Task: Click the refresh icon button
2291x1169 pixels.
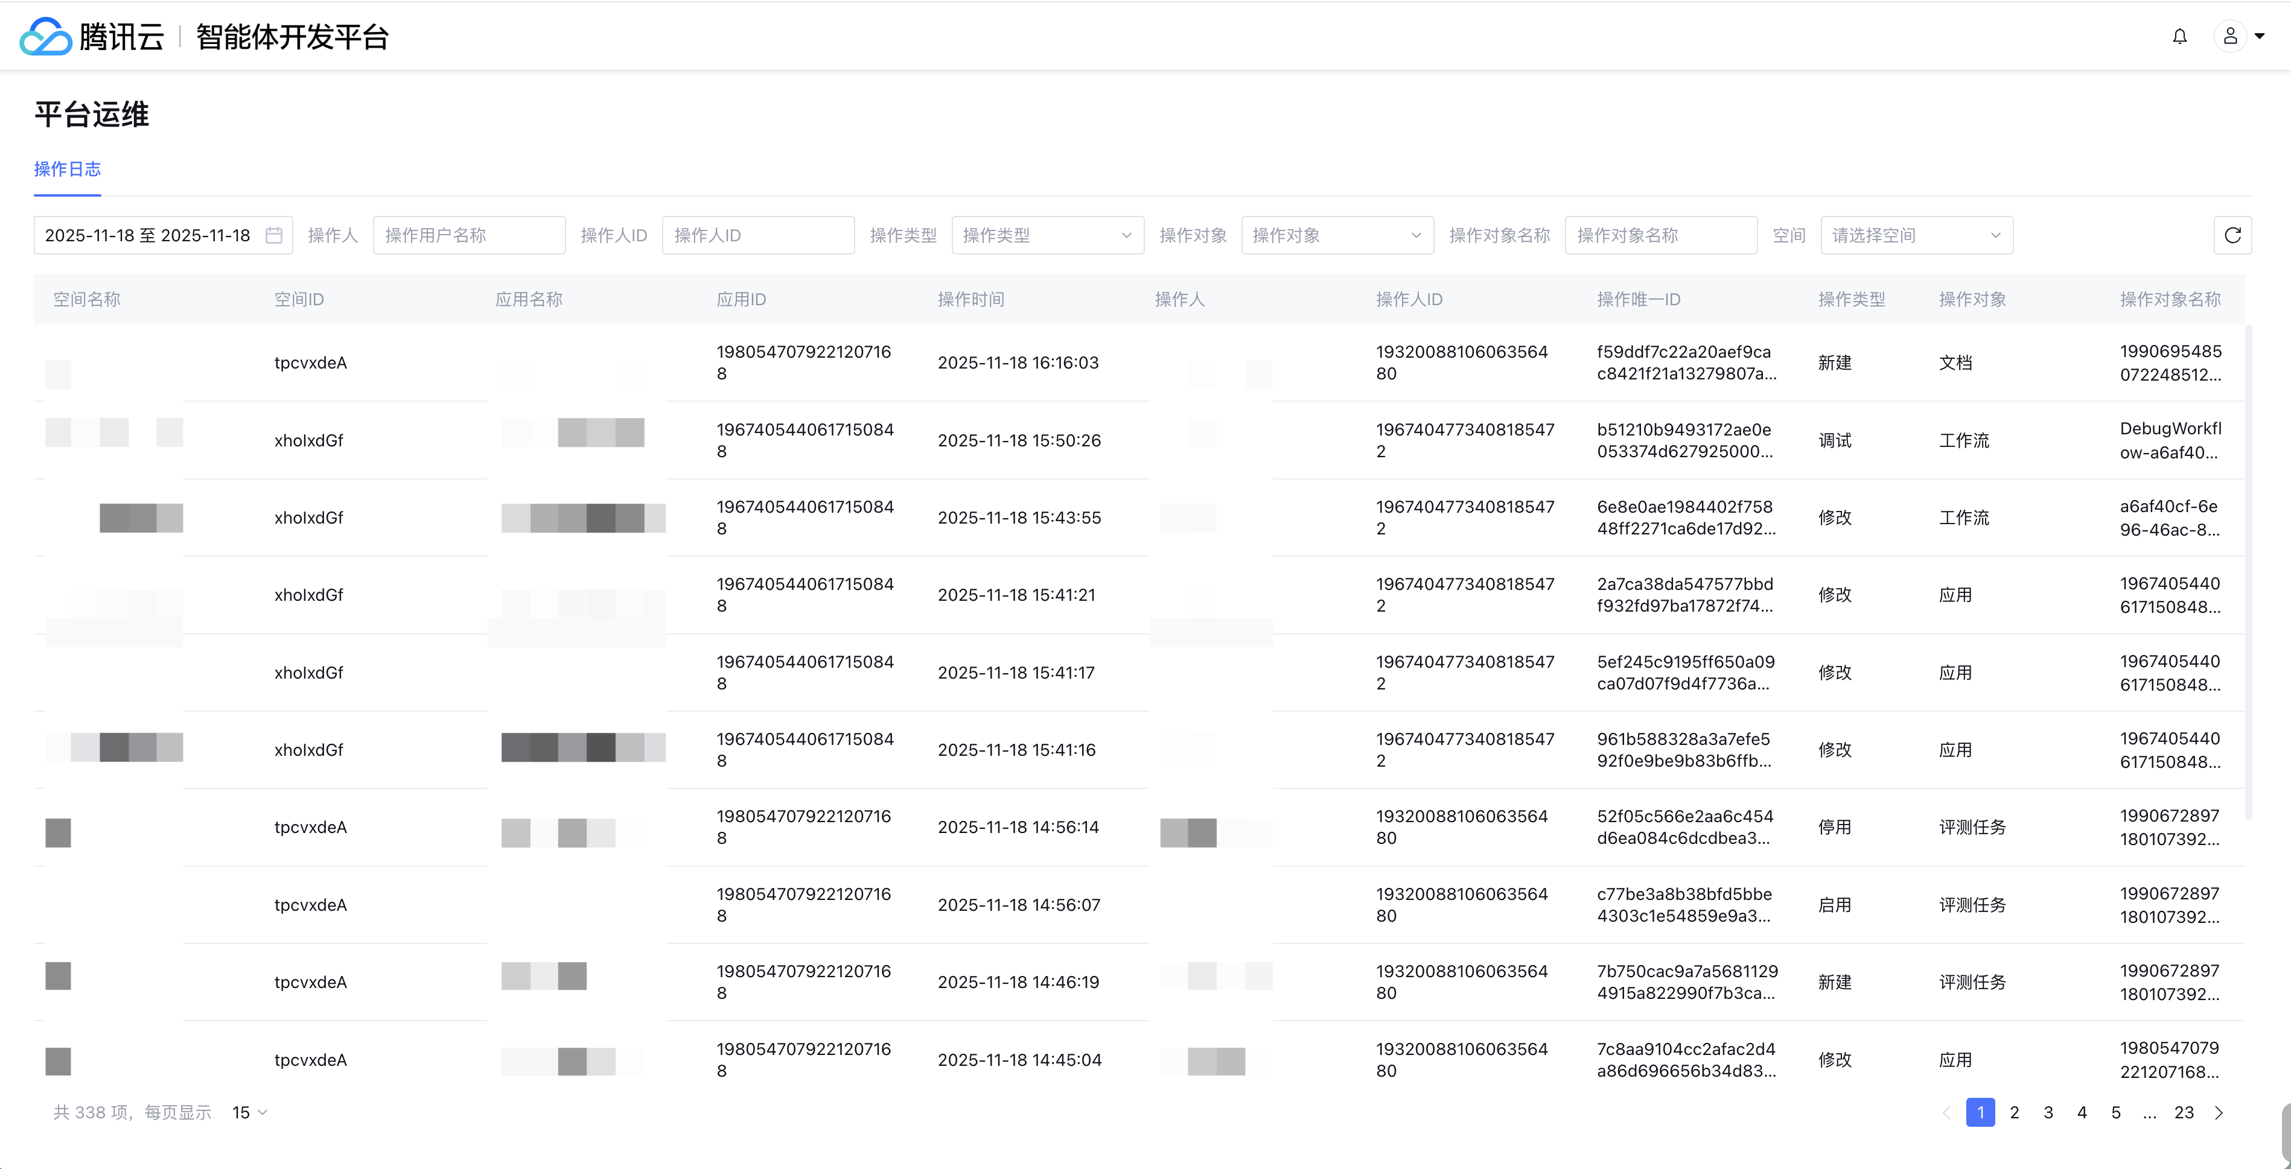Action: [2232, 236]
